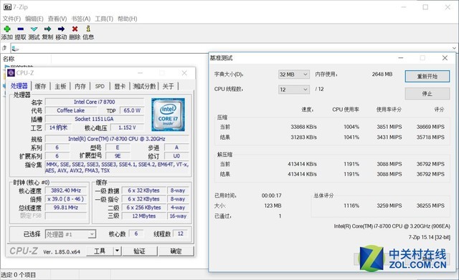459x280 pixels.
Task: Switch to the CPU-Z 测试分数 tab
Action: tap(144, 86)
